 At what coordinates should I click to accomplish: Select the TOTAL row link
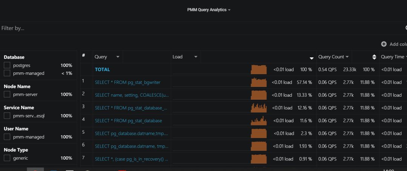coord(102,69)
